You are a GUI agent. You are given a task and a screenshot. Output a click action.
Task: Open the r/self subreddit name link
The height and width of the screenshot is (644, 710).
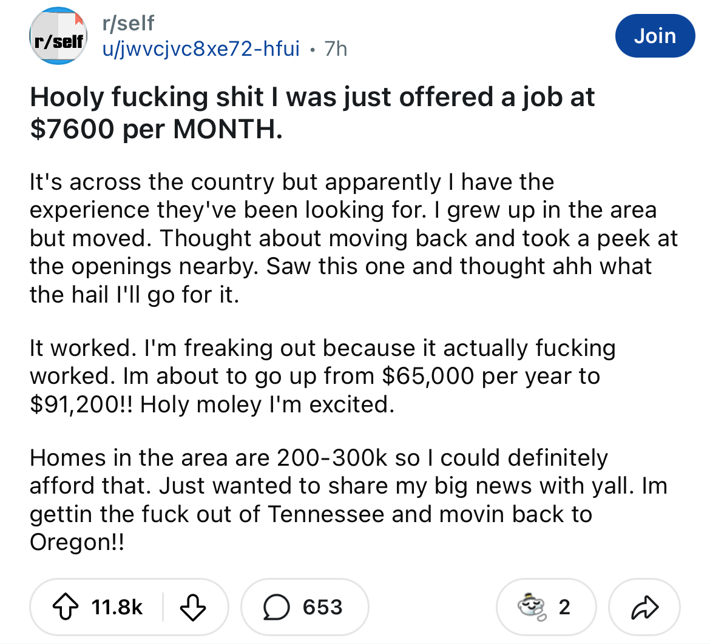click(x=129, y=23)
